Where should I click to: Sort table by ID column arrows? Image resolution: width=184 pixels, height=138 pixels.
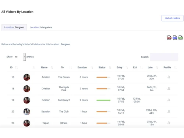(16, 67)
